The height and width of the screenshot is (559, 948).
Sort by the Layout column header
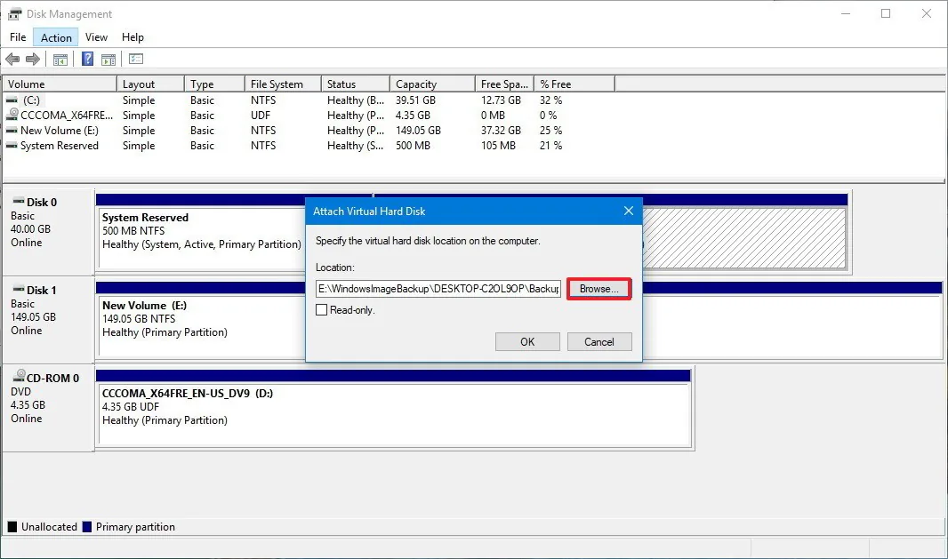coord(150,84)
